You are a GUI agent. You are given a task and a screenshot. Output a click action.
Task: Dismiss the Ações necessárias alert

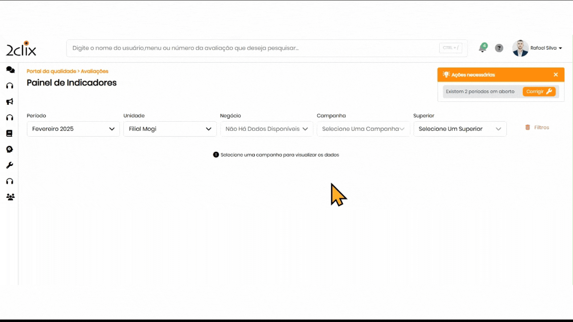556,75
